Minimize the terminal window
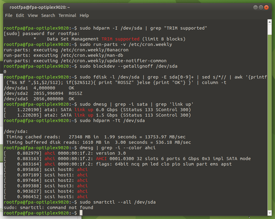This screenshot has width=275, height=219. (256, 7)
